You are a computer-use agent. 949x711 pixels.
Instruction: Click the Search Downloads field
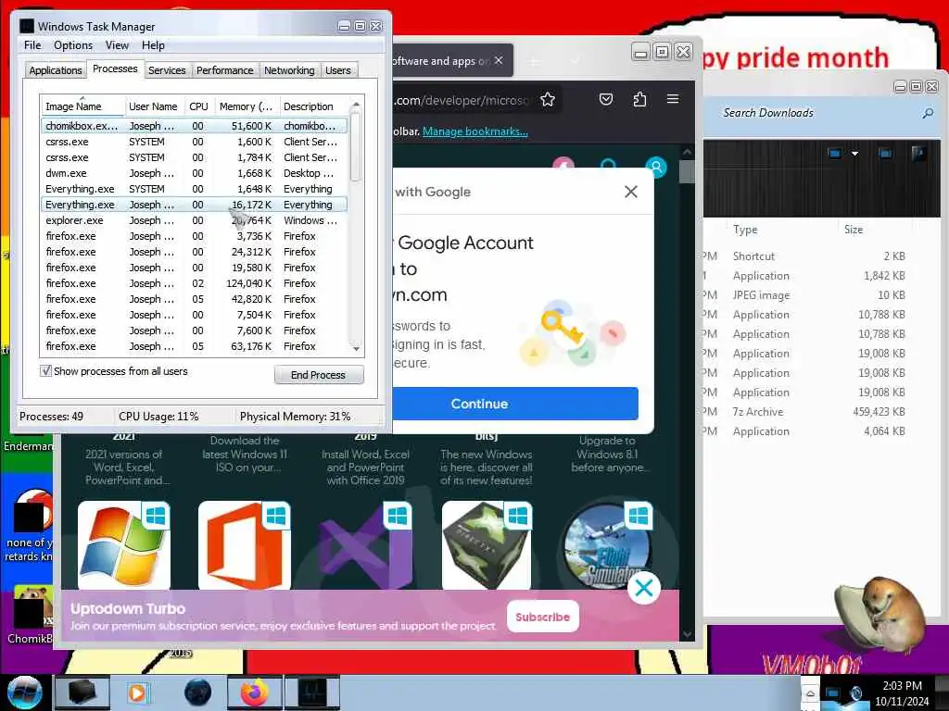(820, 113)
